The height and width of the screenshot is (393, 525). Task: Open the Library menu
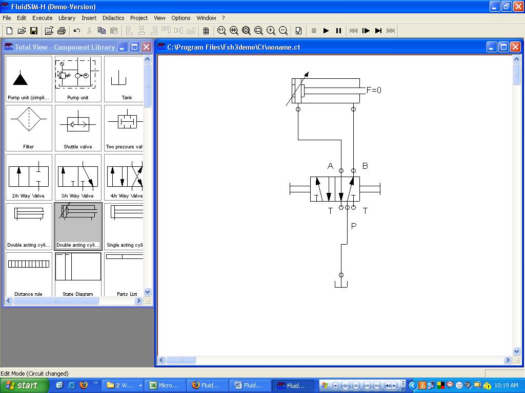[67, 18]
